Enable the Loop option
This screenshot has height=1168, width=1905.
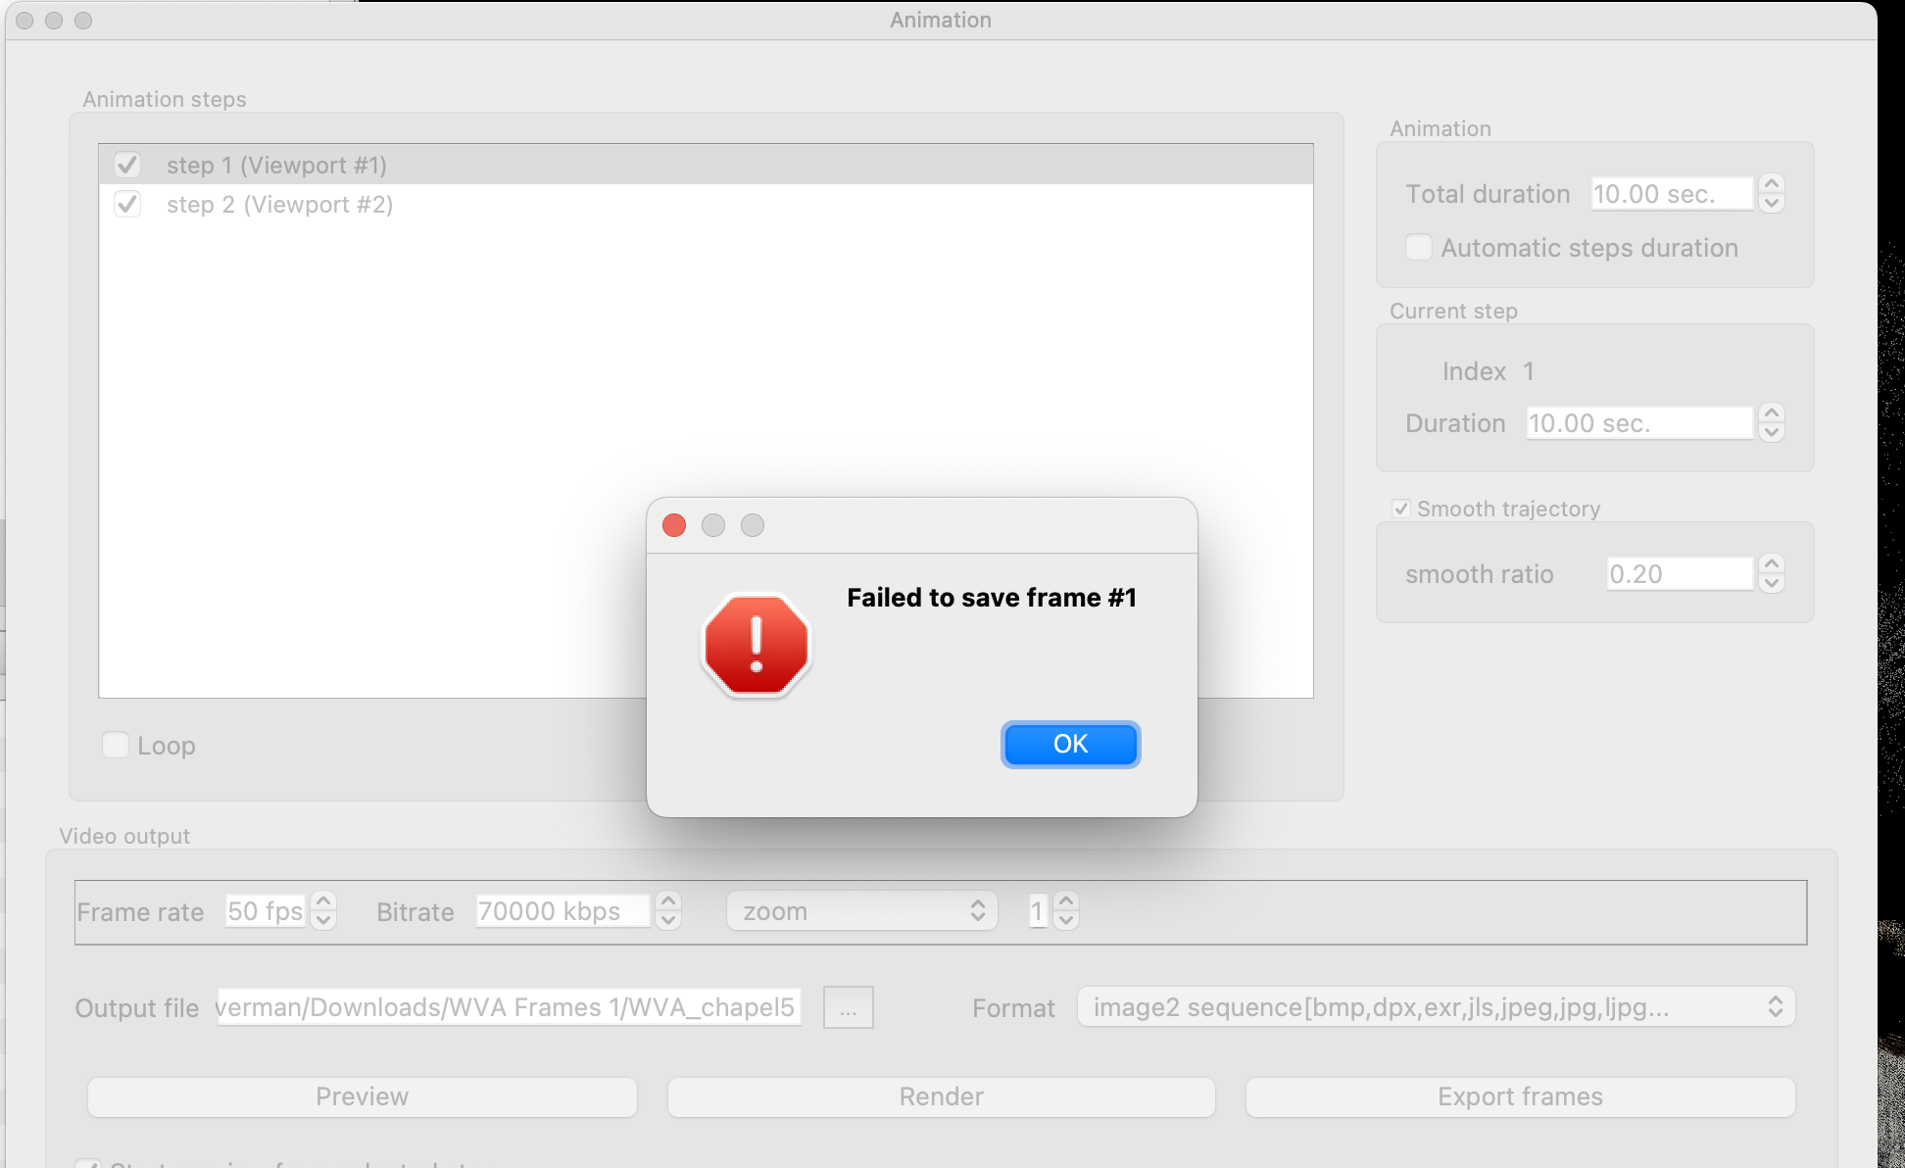[x=115, y=745]
